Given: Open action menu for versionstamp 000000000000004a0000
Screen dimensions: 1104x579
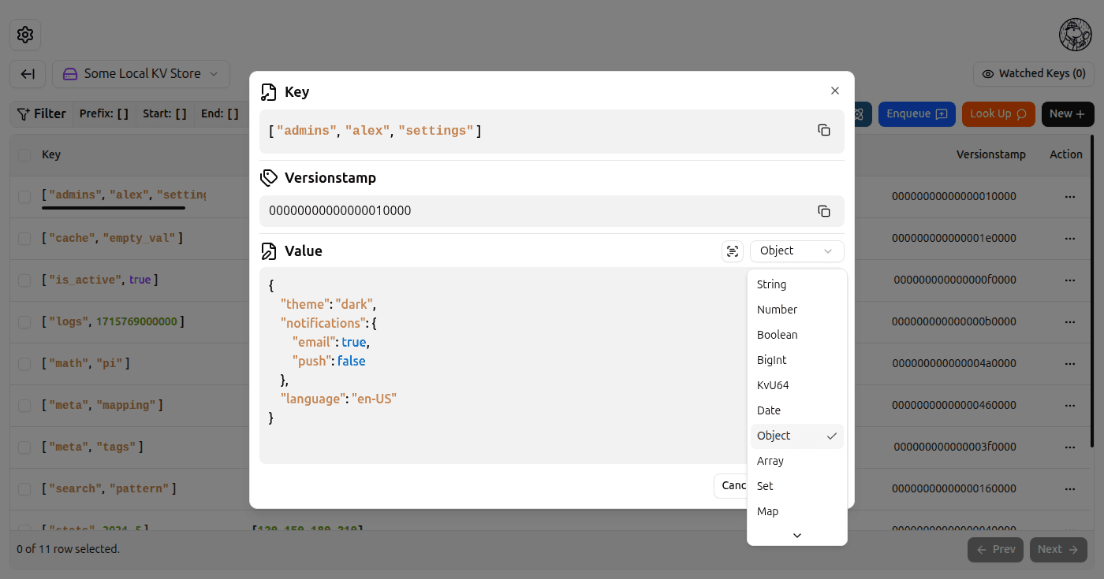Looking at the screenshot, I should point(1070,363).
